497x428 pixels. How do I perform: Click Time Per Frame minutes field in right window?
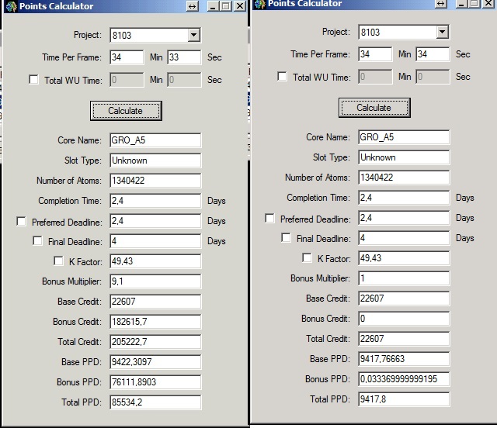coord(375,54)
